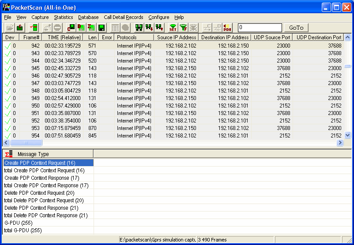
Task: Click the red sigma statistics icon beside Message Type
Action: [9, 154]
